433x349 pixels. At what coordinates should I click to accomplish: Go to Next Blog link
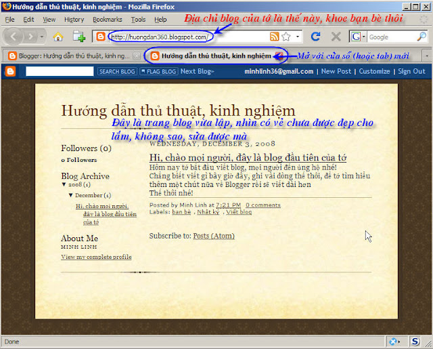(197, 71)
